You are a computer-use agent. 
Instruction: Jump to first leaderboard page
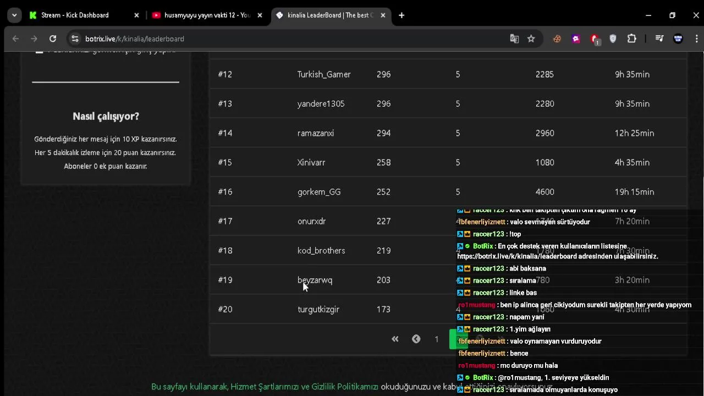click(x=395, y=339)
